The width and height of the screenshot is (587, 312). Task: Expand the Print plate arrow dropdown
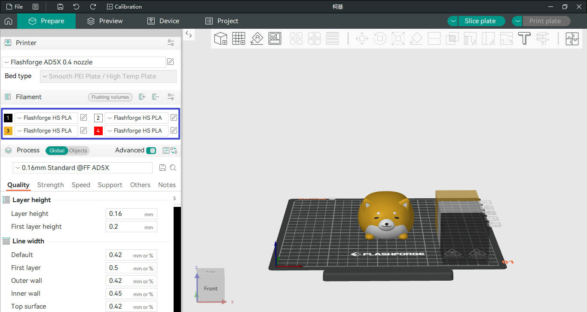coord(517,21)
